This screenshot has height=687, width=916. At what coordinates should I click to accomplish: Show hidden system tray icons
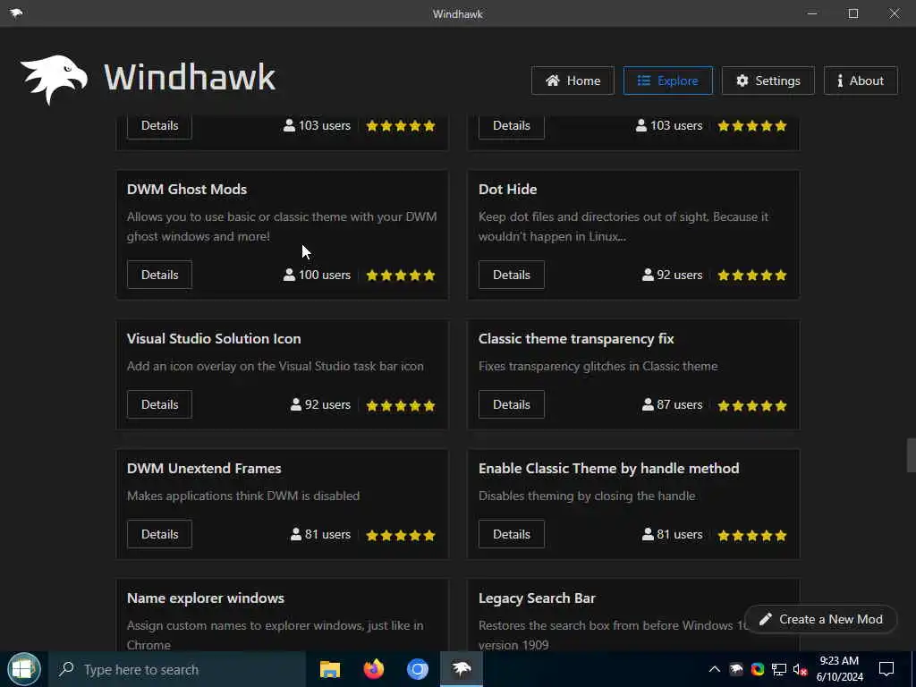[x=714, y=669]
